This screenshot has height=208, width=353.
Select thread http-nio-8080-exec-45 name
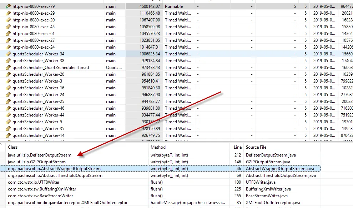(x=34, y=26)
